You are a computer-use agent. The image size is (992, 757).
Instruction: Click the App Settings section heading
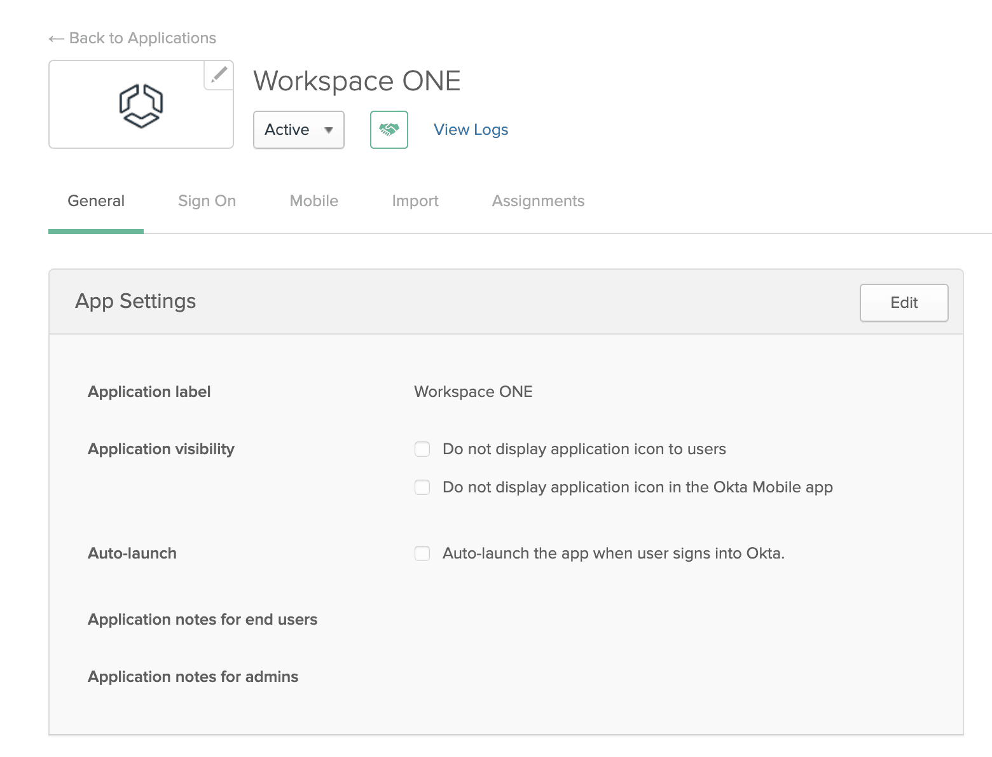(135, 301)
